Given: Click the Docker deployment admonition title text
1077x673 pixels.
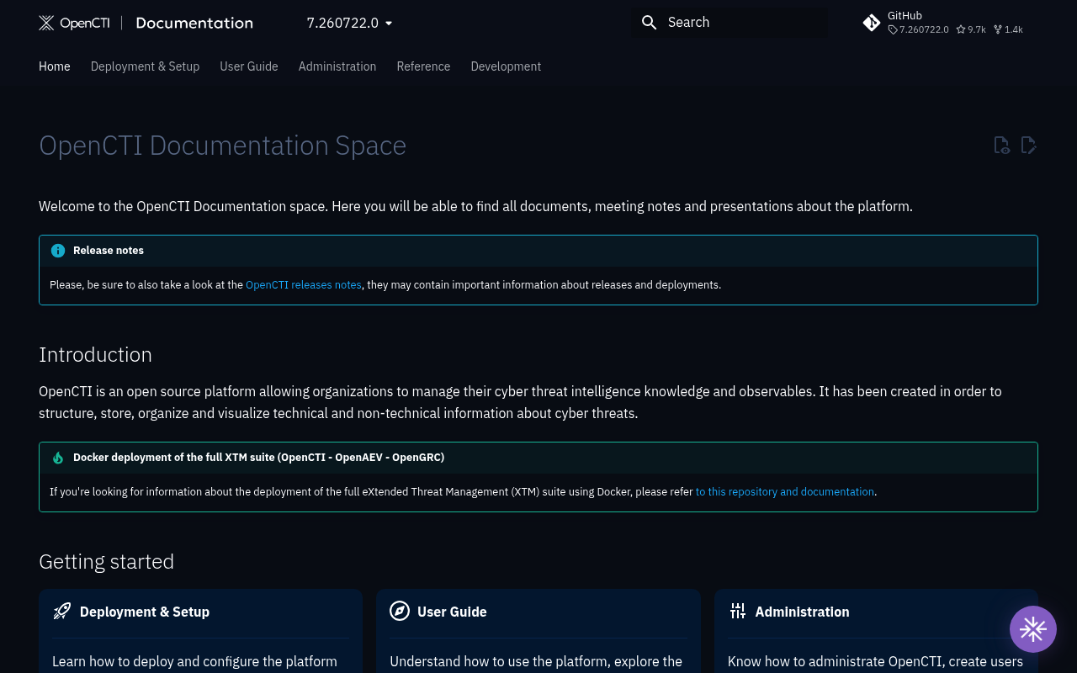Looking at the screenshot, I should pyautogui.click(x=259, y=458).
